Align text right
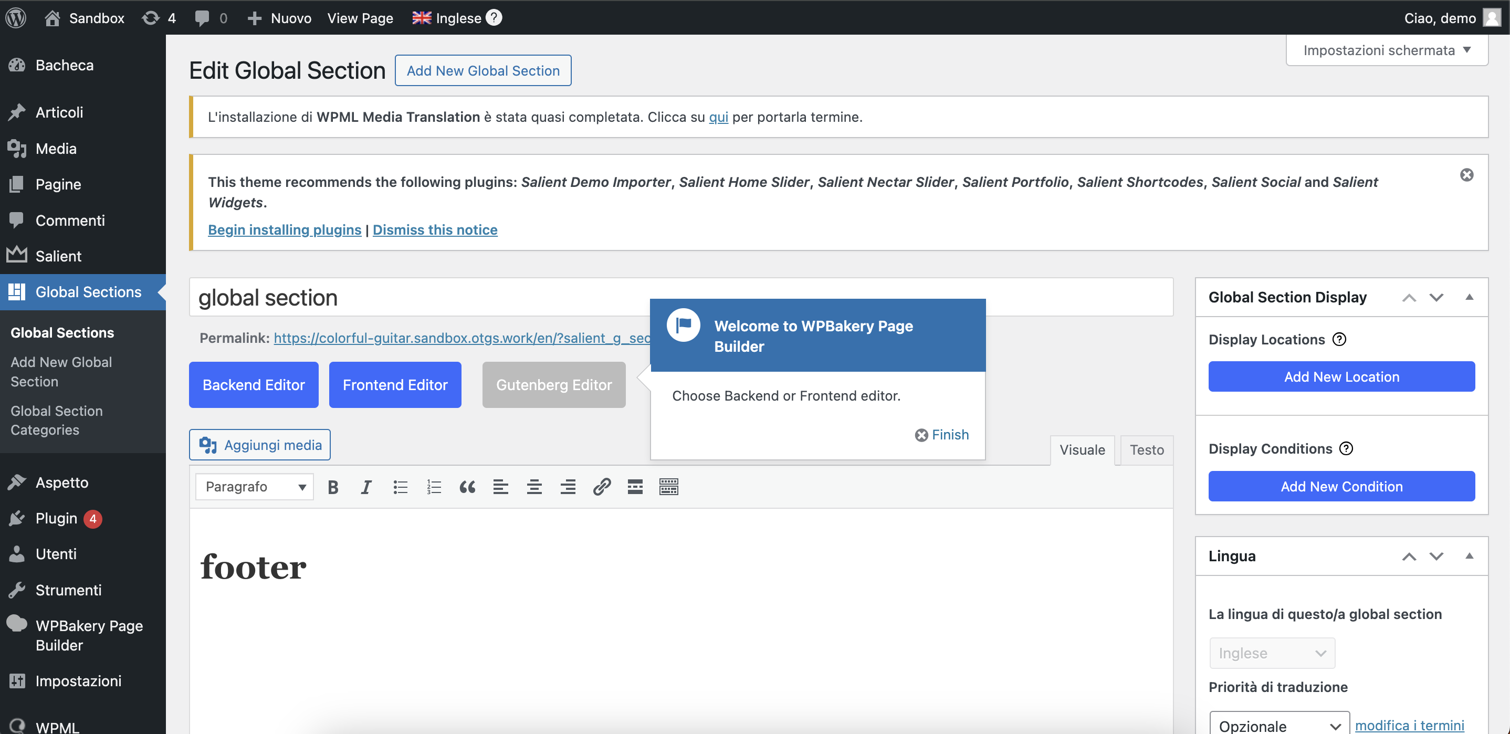1510x734 pixels. tap(568, 487)
